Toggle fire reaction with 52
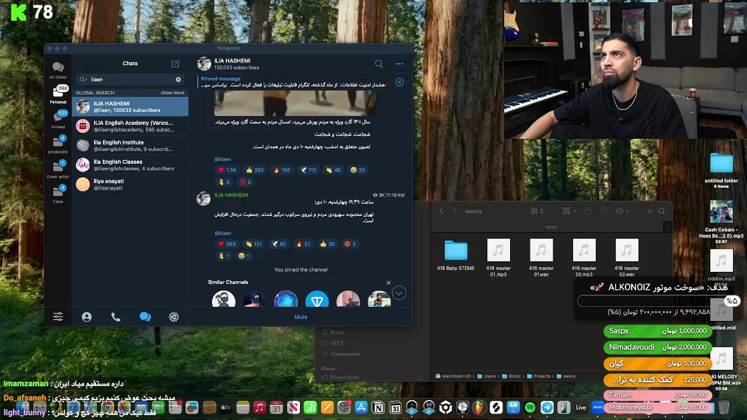The width and height of the screenshot is (747, 420). (x=303, y=244)
